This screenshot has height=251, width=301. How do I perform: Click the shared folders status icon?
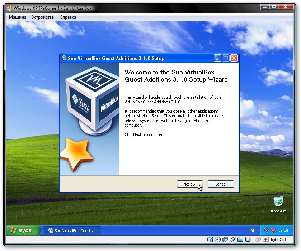point(240,240)
